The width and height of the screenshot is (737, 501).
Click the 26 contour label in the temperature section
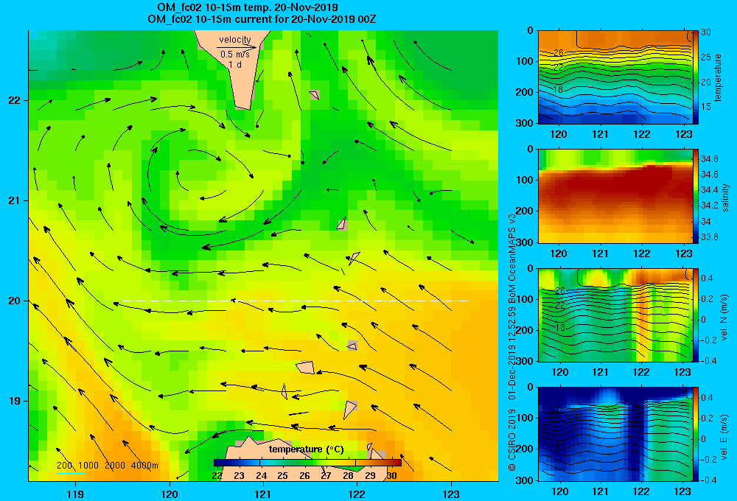point(558,53)
